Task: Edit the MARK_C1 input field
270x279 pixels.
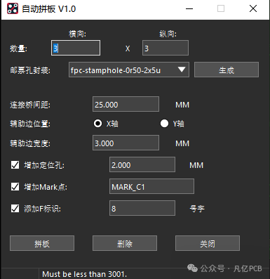Action: click(x=151, y=186)
